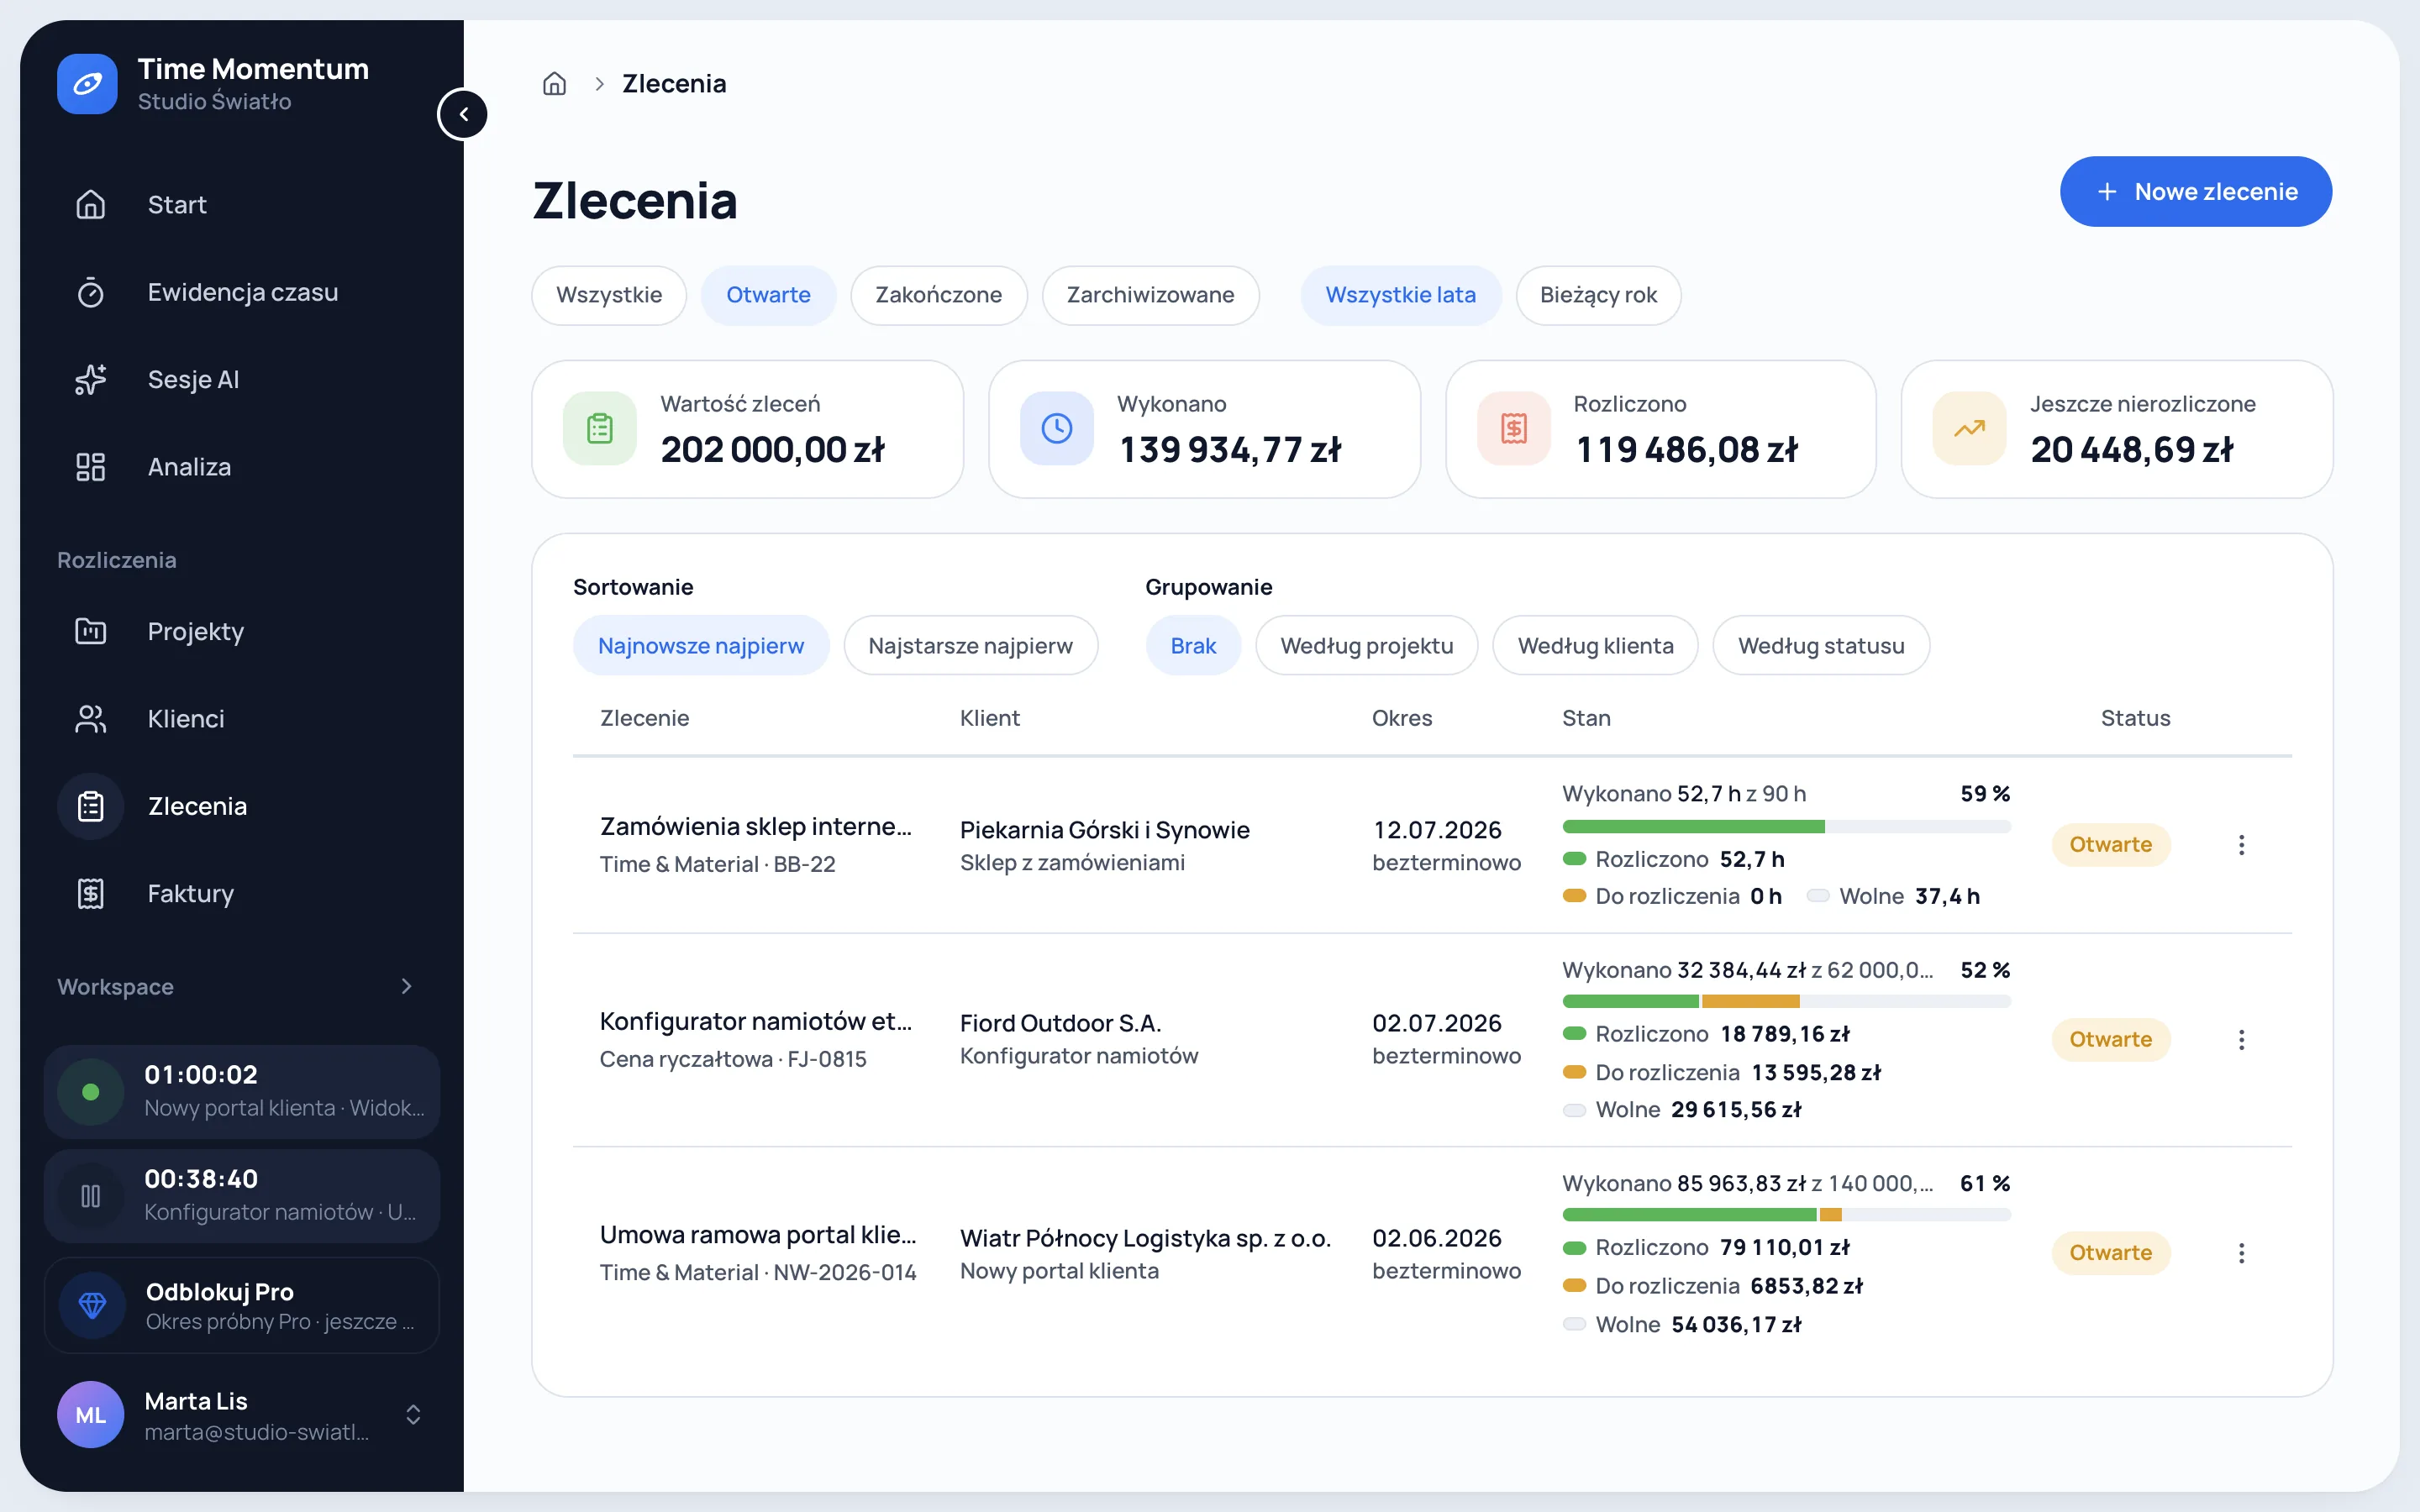The width and height of the screenshot is (2420, 1512).
Task: Open Ewidencja czasu timer icon
Action: (91, 292)
